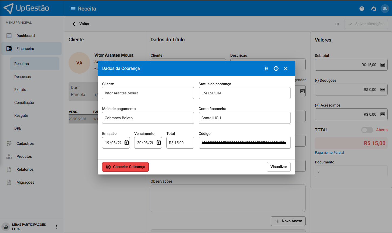Click the Visualizar button
392x233 pixels.
279,167
